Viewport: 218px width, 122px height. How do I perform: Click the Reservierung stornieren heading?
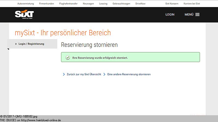point(89,45)
